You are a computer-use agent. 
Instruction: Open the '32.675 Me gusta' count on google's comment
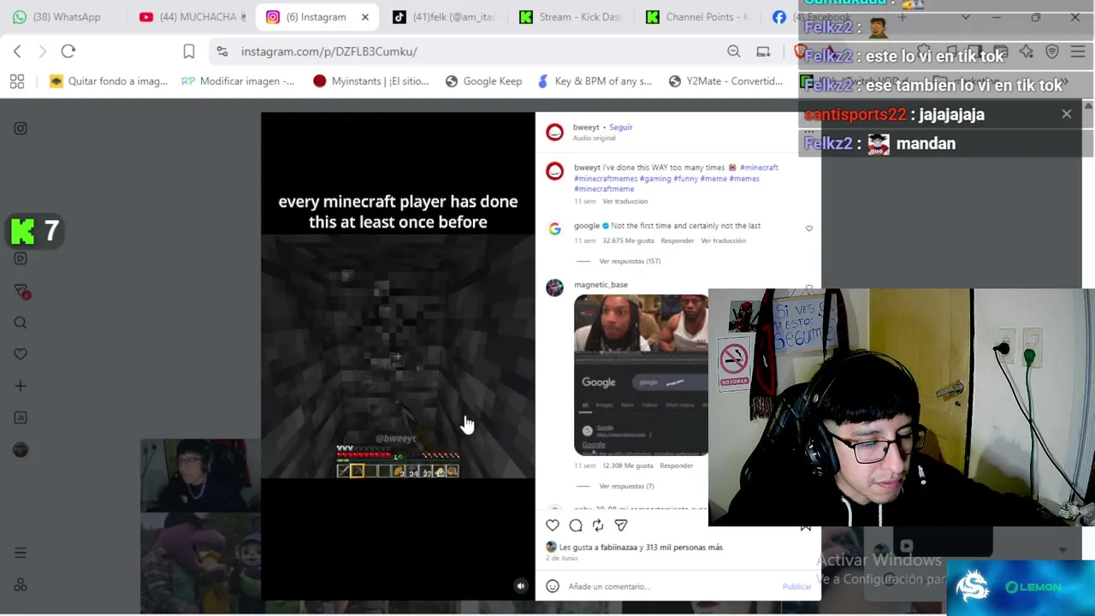[x=628, y=240]
